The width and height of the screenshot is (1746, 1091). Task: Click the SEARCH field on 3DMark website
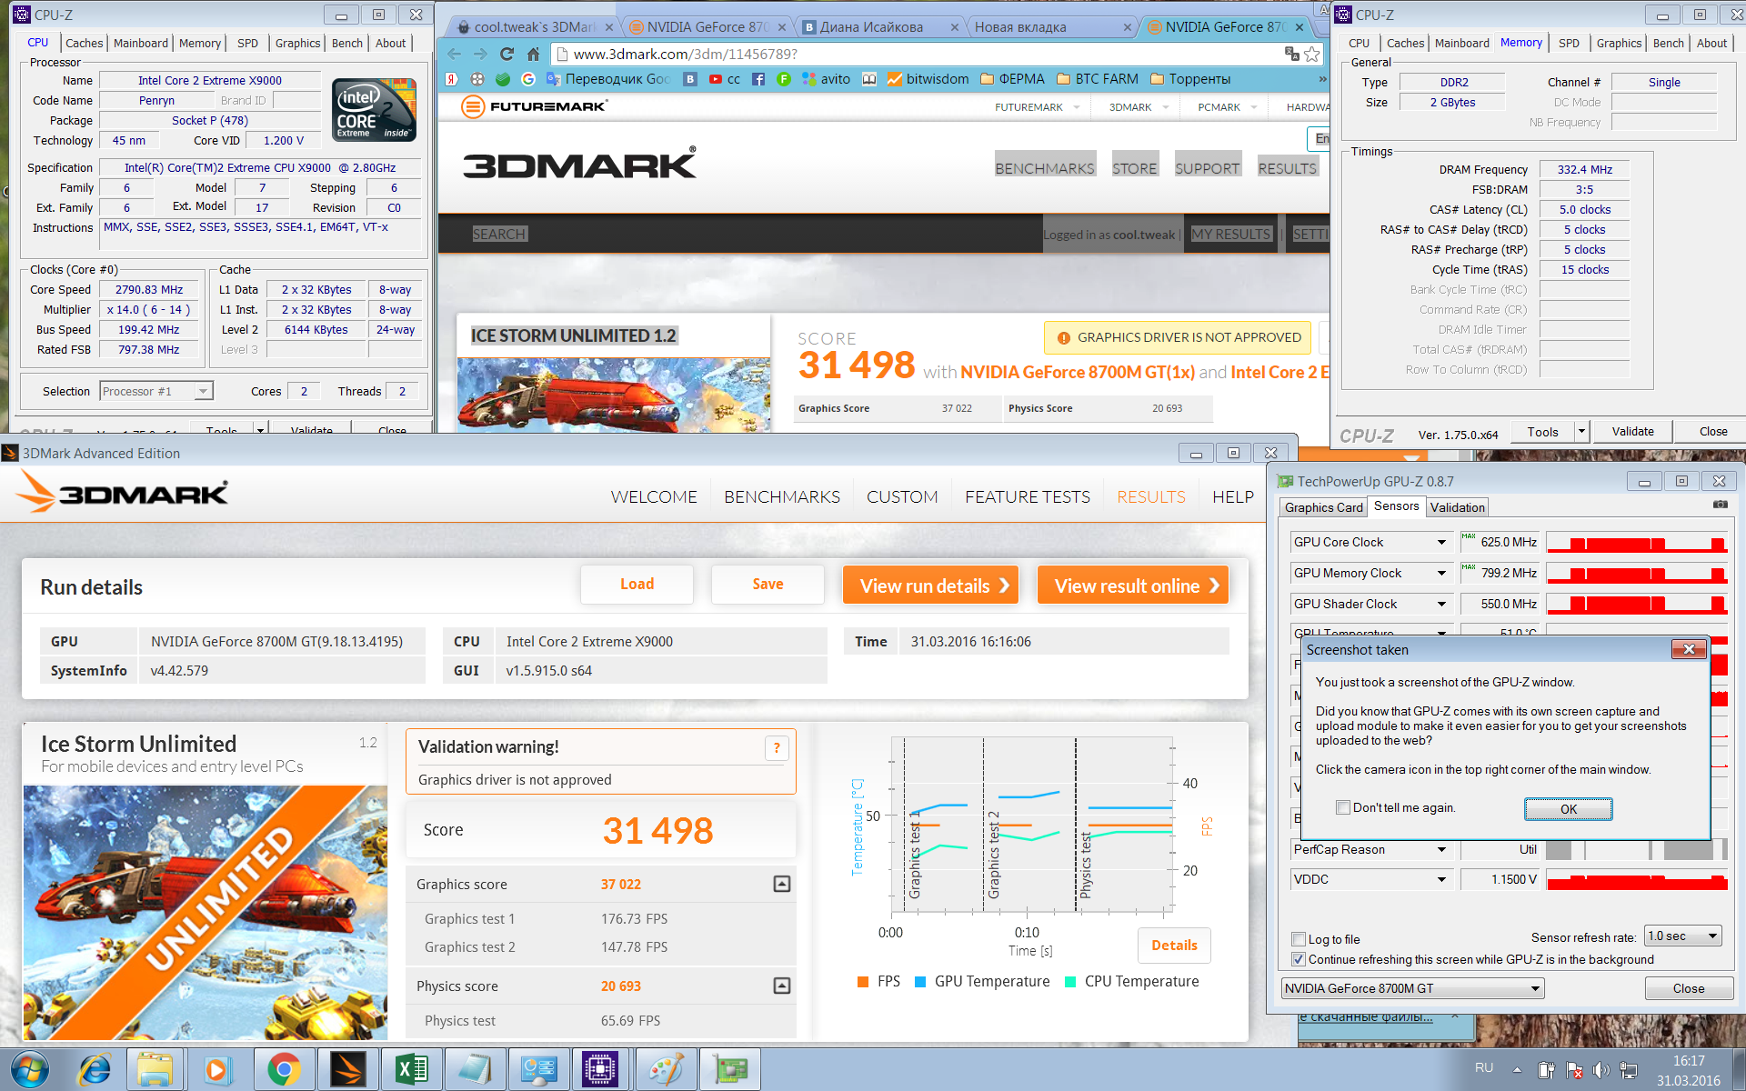[499, 234]
